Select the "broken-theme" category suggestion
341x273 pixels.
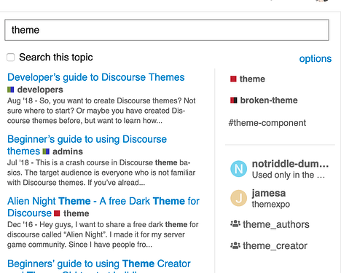264,100
